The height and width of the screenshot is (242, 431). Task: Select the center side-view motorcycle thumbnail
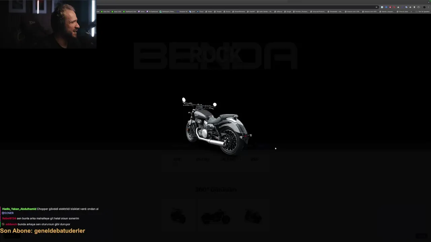[215, 217]
